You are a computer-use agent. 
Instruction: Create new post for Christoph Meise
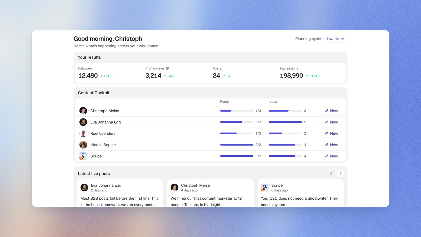point(332,111)
